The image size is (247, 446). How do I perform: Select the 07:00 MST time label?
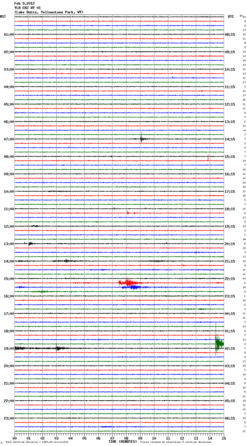tap(9, 139)
